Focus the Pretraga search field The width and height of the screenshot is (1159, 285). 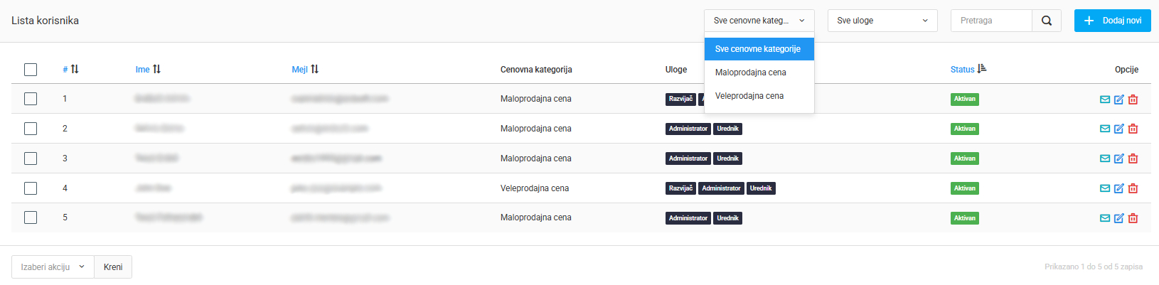(991, 21)
